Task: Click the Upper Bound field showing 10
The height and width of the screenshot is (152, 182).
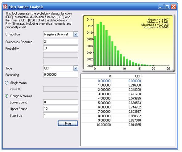Action: pyautogui.click(x=60, y=109)
